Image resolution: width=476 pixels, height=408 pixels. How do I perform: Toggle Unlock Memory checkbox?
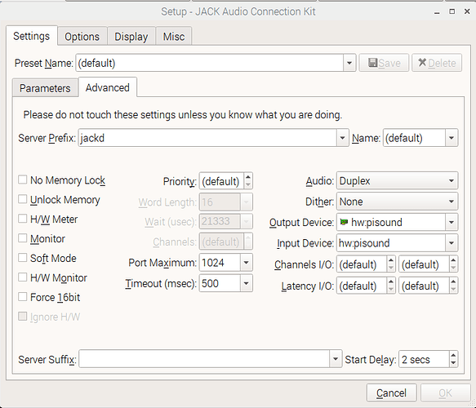coord(23,199)
